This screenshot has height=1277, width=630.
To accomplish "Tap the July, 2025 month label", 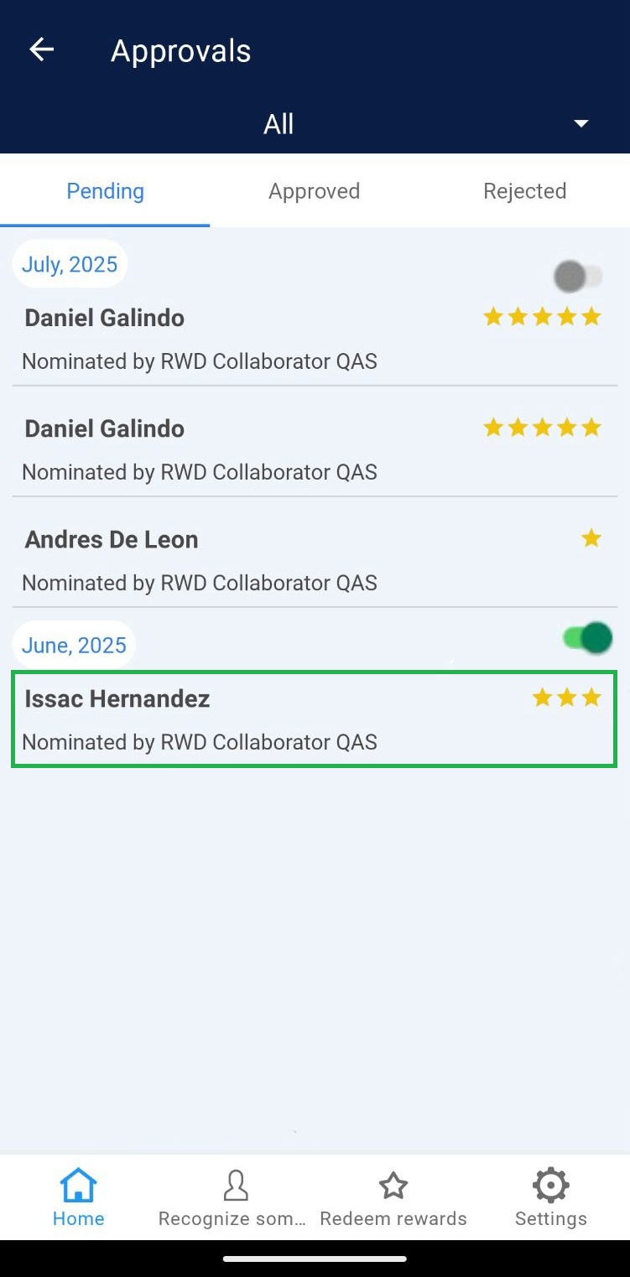I will pos(70,265).
